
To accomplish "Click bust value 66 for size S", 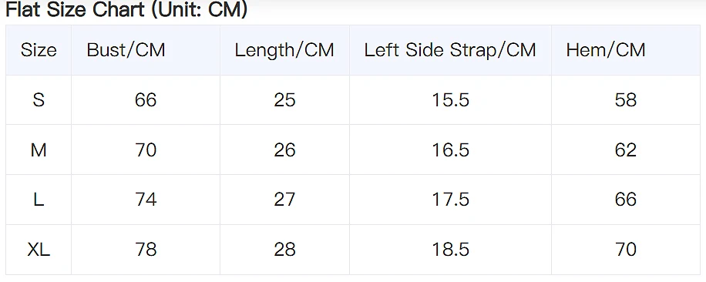I will 146,100.
